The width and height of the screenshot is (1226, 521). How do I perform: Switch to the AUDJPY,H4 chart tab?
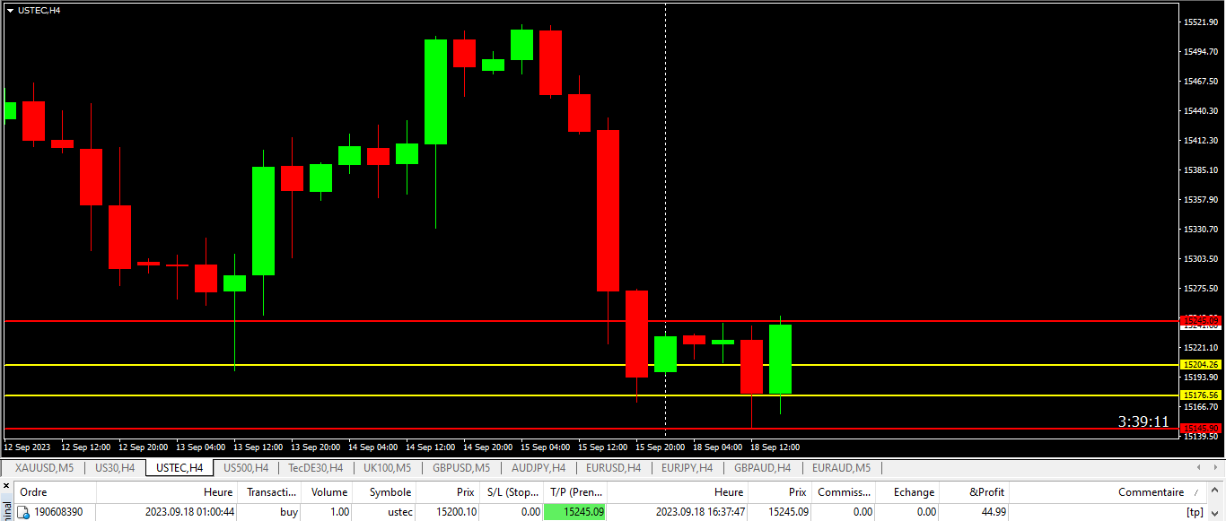pos(538,467)
